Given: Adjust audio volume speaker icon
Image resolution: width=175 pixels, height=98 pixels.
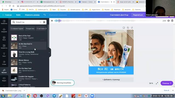Looking at the screenshot, I should coord(168,21).
